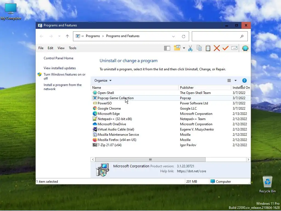281x211 pixels.
Task: Open the Open-Shell settings shell icon
Action: tap(245, 48)
